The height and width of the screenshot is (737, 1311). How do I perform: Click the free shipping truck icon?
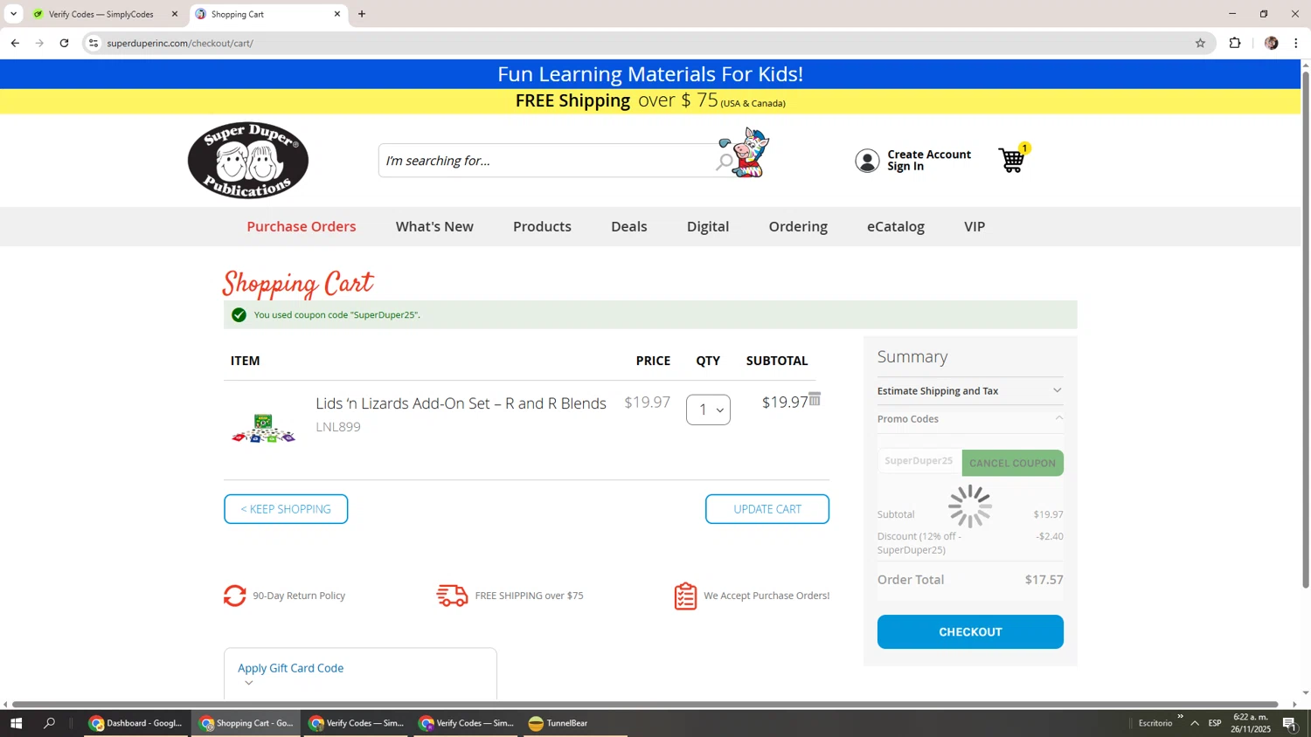[x=452, y=596]
